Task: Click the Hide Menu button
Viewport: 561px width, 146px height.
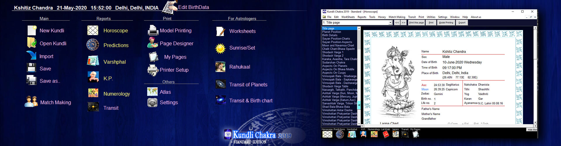Action: click(x=532, y=130)
